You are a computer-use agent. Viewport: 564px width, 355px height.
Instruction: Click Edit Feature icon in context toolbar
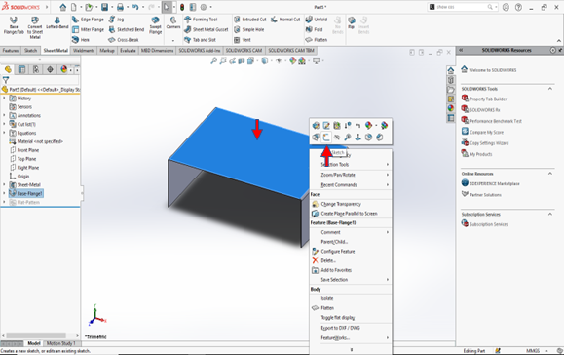point(316,125)
